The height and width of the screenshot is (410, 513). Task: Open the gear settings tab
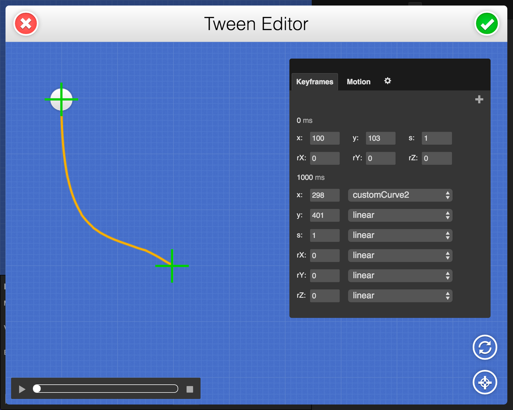click(388, 81)
